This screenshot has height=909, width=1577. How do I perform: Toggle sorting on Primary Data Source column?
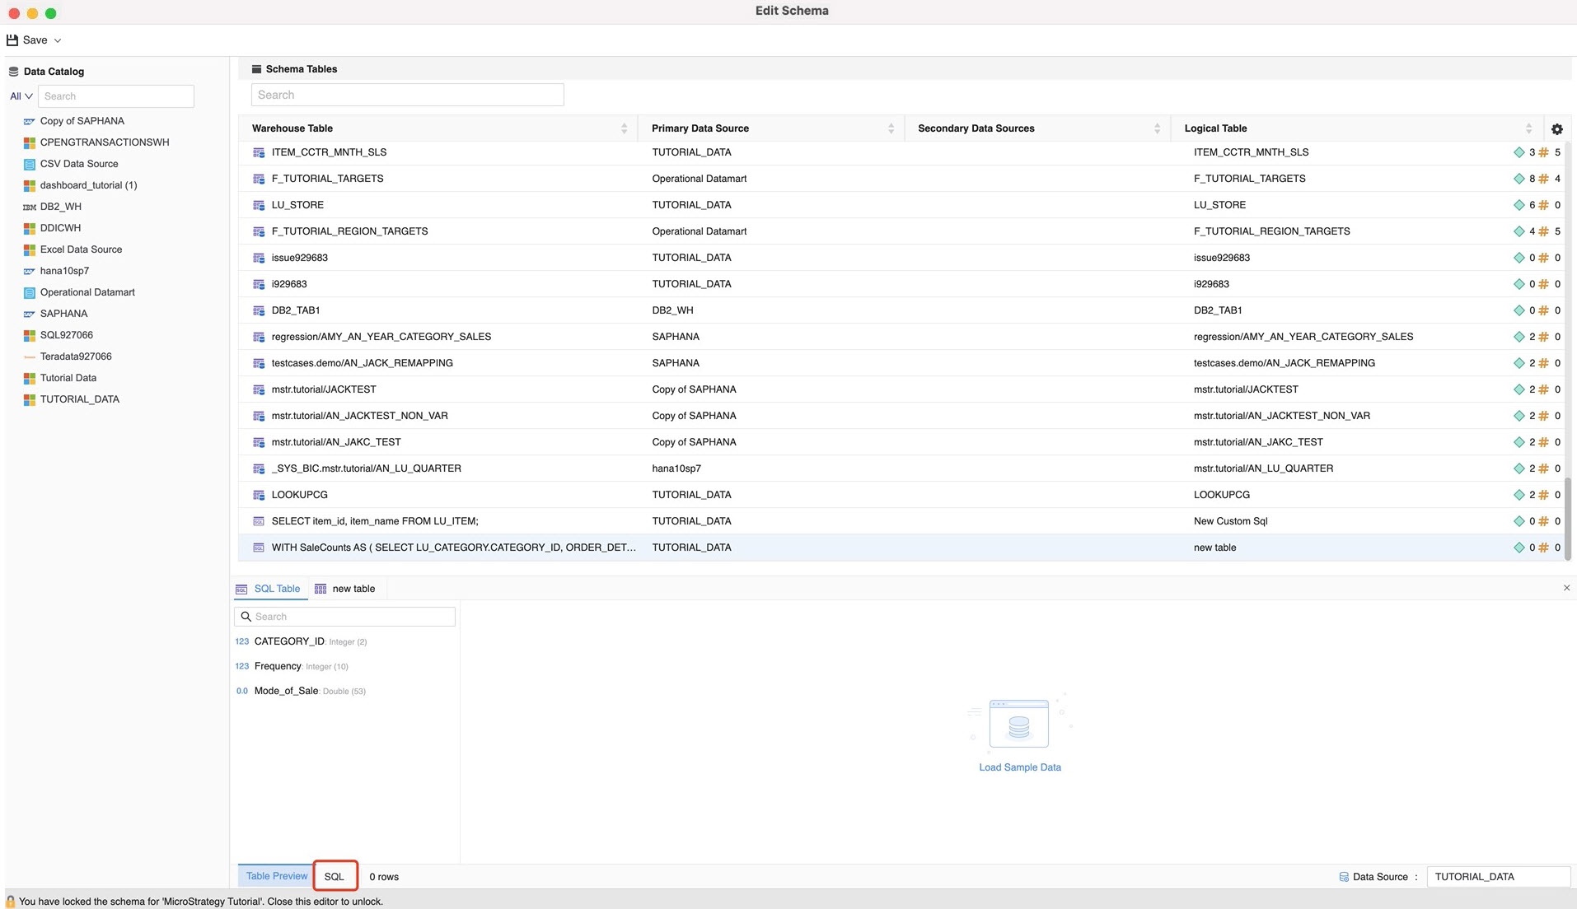click(891, 128)
